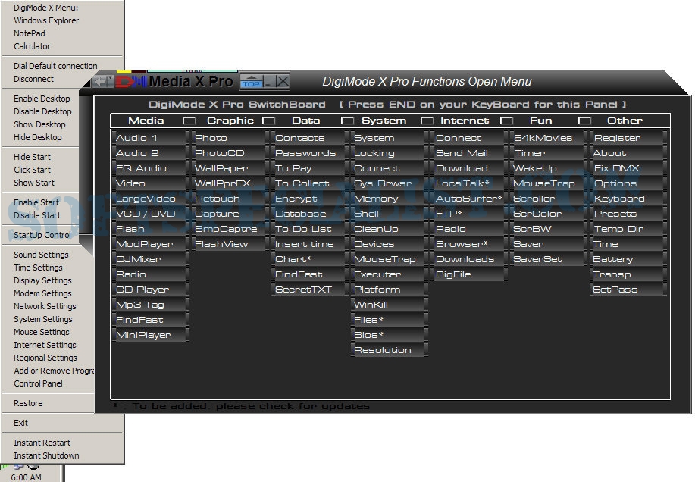Toggle the TOP always-on-top button

point(252,81)
